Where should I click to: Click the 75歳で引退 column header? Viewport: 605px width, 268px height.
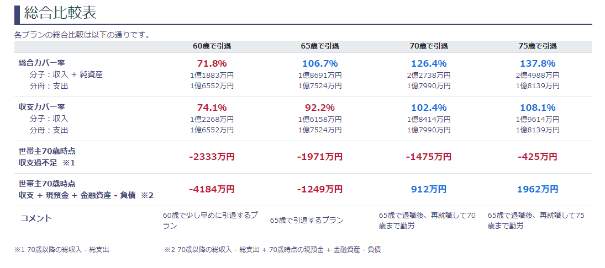click(538, 46)
